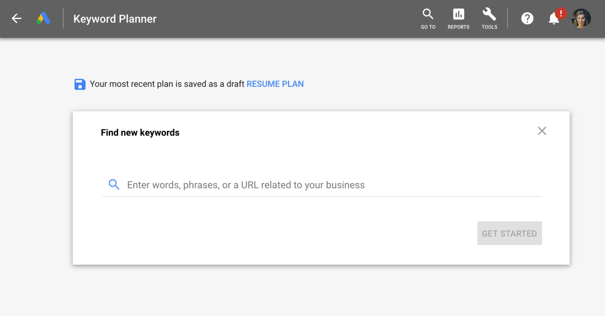Click the 'Your most recent plan' message

(167, 84)
